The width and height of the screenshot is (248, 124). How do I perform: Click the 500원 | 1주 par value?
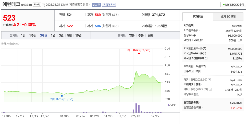coord(235,40)
